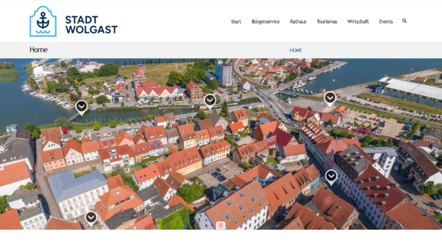Open the Wirtschaft menu
This screenshot has height=244, width=442.
click(x=358, y=21)
